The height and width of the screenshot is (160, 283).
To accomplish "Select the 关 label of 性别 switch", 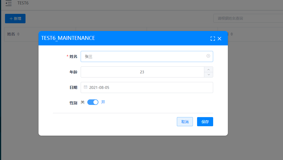I will pos(83,102).
